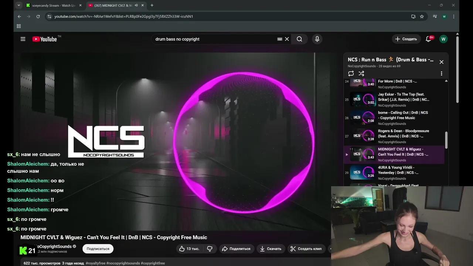Click the #royaltyfree hashtag
Image resolution: width=473 pixels, height=266 pixels.
[95, 263]
